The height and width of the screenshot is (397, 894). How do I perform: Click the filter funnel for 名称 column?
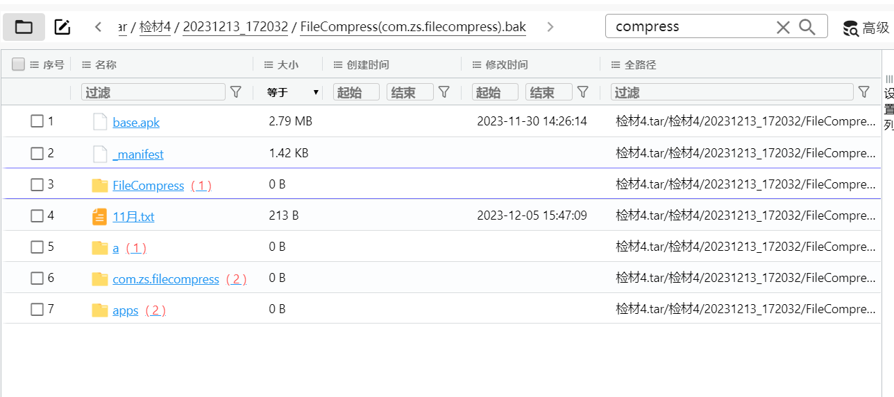tap(236, 92)
